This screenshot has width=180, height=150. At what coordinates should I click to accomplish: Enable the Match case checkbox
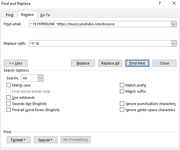[9, 85]
